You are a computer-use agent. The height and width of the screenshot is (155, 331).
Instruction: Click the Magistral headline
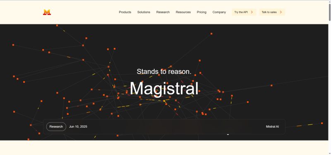(x=164, y=89)
